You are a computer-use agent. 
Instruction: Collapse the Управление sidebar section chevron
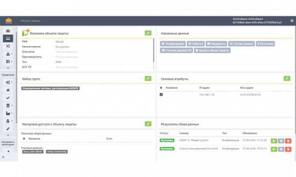[x=8, y=135]
